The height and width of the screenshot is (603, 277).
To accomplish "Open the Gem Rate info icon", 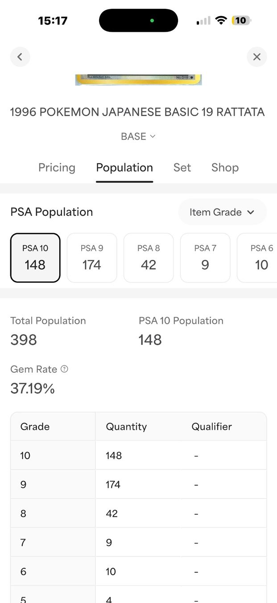I will click(x=64, y=369).
